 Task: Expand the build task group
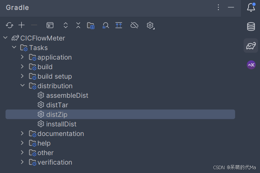click(22, 66)
